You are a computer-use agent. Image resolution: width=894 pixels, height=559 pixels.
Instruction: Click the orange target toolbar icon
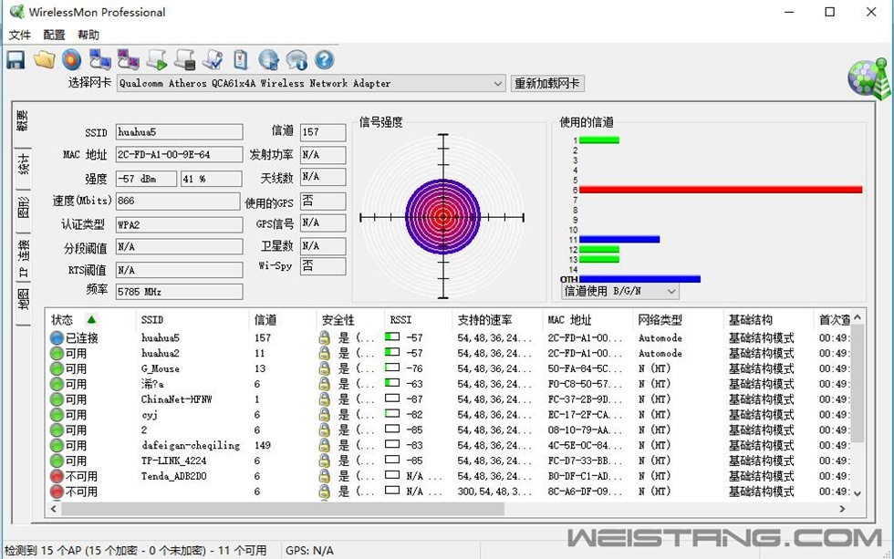click(72, 60)
